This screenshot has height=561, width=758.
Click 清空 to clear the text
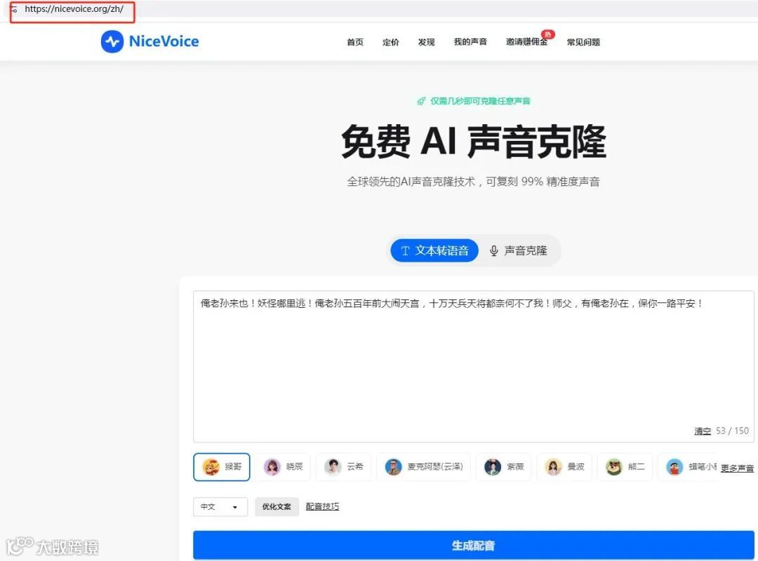pyautogui.click(x=703, y=431)
